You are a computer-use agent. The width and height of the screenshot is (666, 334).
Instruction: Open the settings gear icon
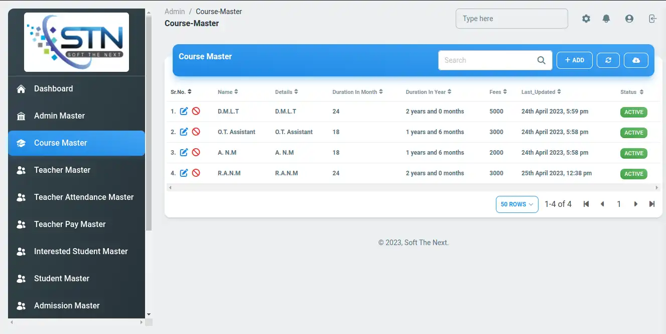(x=586, y=19)
